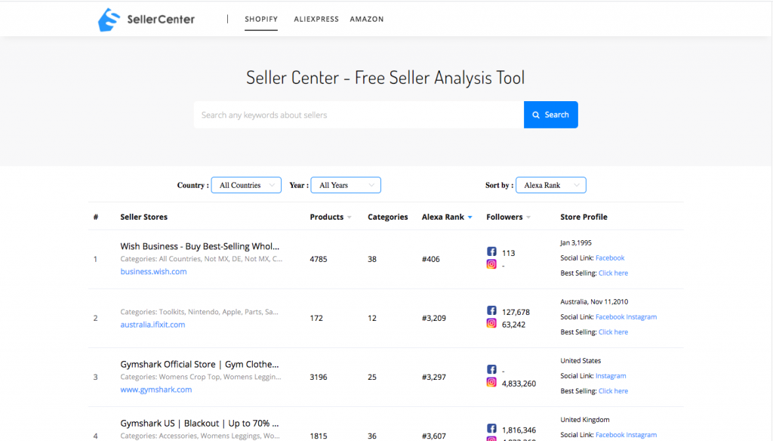Click Gymshark Official Store title

pyautogui.click(x=199, y=365)
